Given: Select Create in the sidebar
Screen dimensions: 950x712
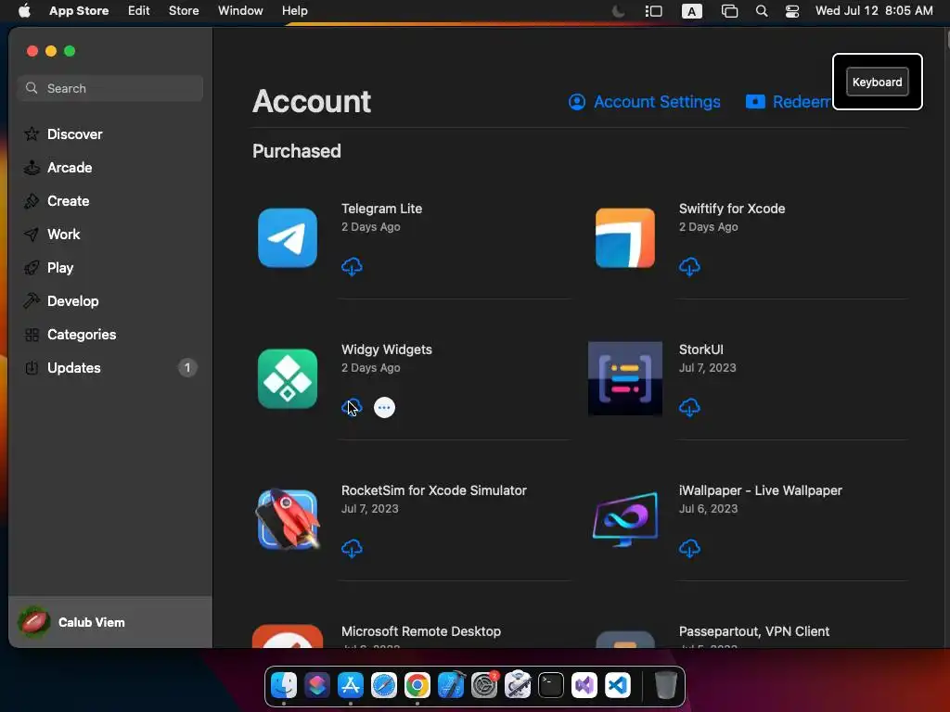Looking at the screenshot, I should click(x=110, y=201).
